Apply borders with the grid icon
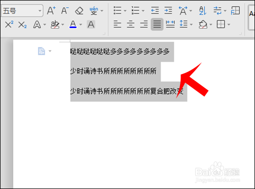255x189 pixels. [x=221, y=24]
